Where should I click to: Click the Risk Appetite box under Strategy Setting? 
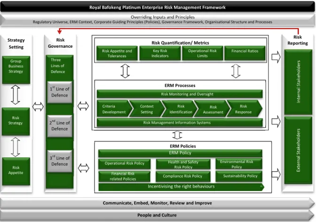[x=16, y=171]
